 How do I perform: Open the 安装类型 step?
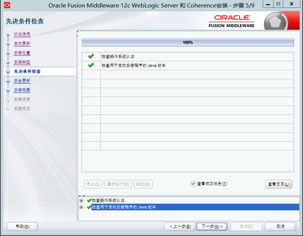[x=22, y=62]
